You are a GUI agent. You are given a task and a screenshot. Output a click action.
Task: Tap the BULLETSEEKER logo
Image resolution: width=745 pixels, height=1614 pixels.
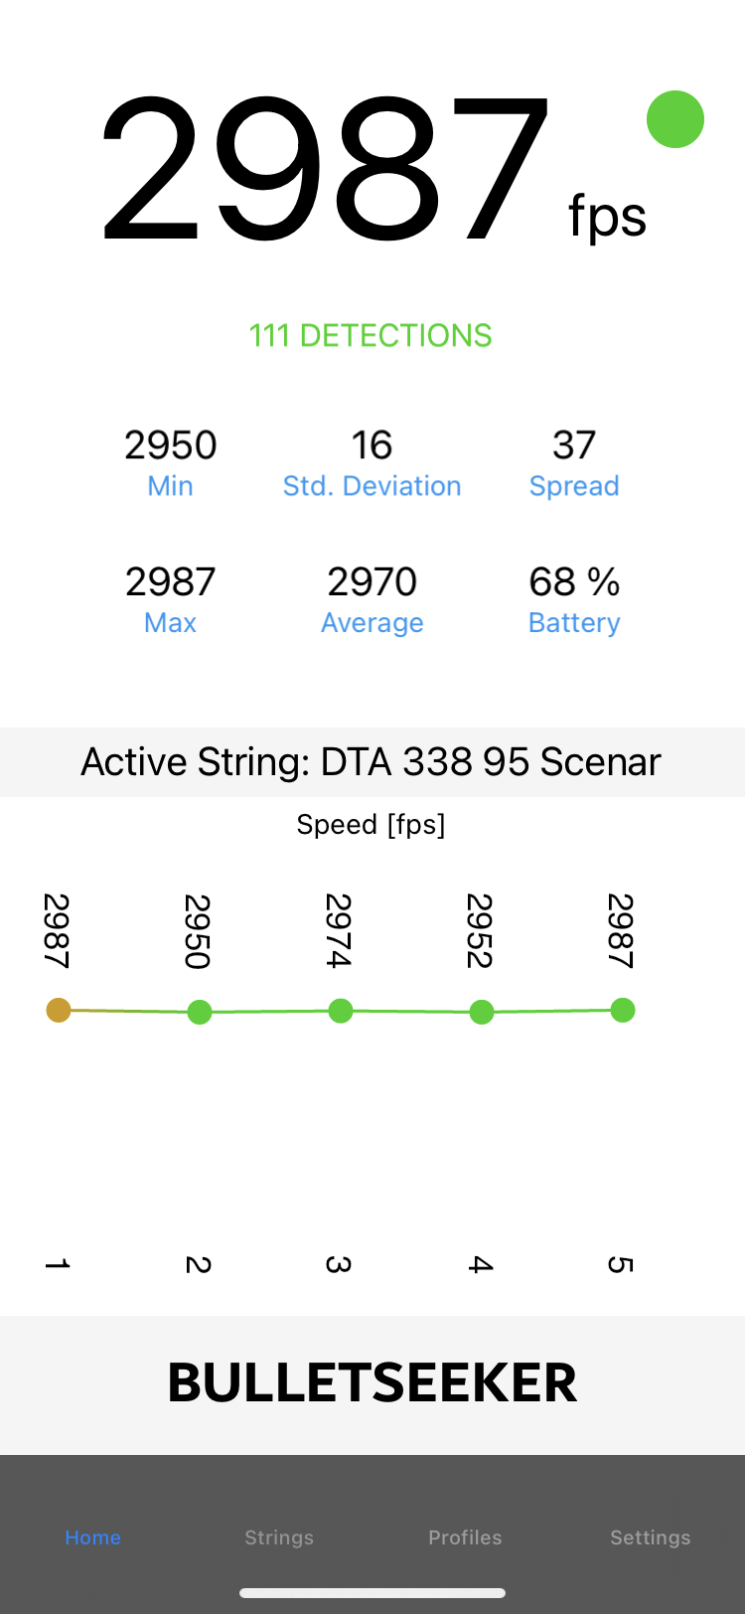click(372, 1382)
